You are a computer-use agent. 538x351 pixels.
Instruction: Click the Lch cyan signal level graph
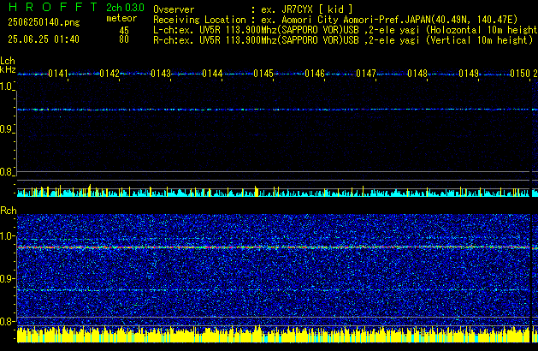[x=274, y=192]
